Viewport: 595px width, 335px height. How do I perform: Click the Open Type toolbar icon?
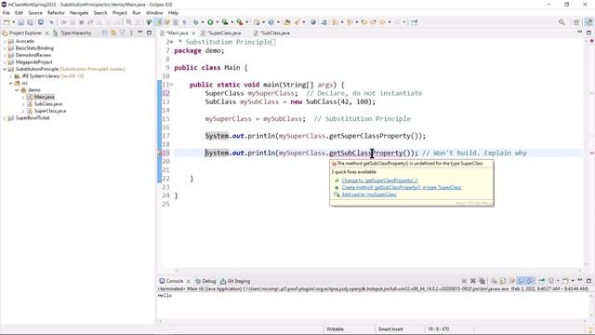coord(287,22)
